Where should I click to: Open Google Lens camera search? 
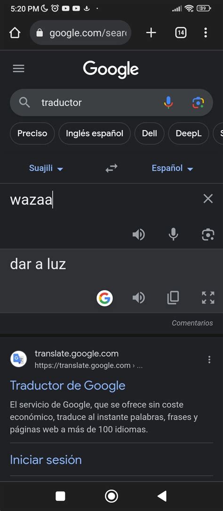coord(198,103)
